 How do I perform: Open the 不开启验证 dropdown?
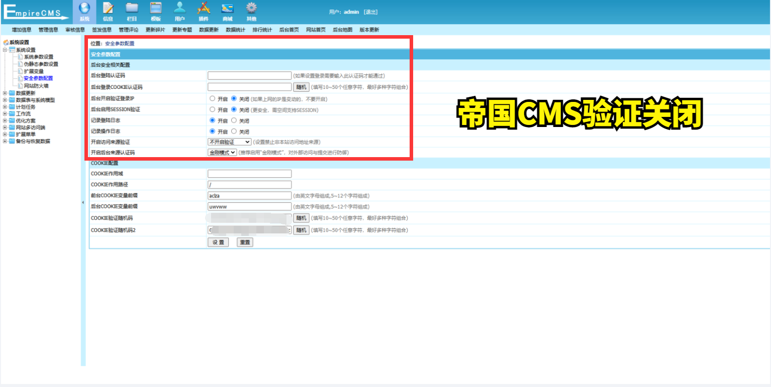[229, 142]
